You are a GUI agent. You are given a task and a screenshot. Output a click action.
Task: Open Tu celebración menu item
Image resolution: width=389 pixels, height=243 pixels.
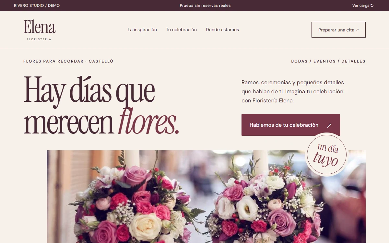click(x=181, y=30)
